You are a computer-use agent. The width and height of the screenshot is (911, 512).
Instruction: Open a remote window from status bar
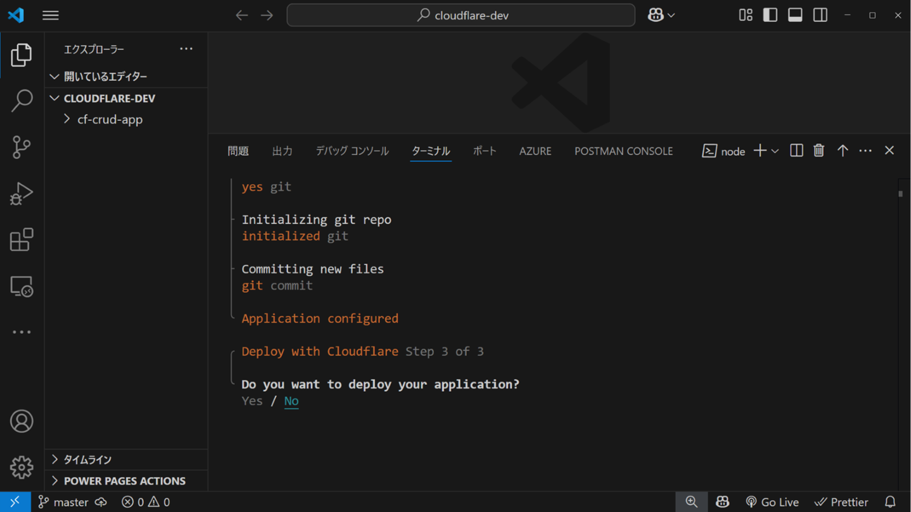[15, 502]
